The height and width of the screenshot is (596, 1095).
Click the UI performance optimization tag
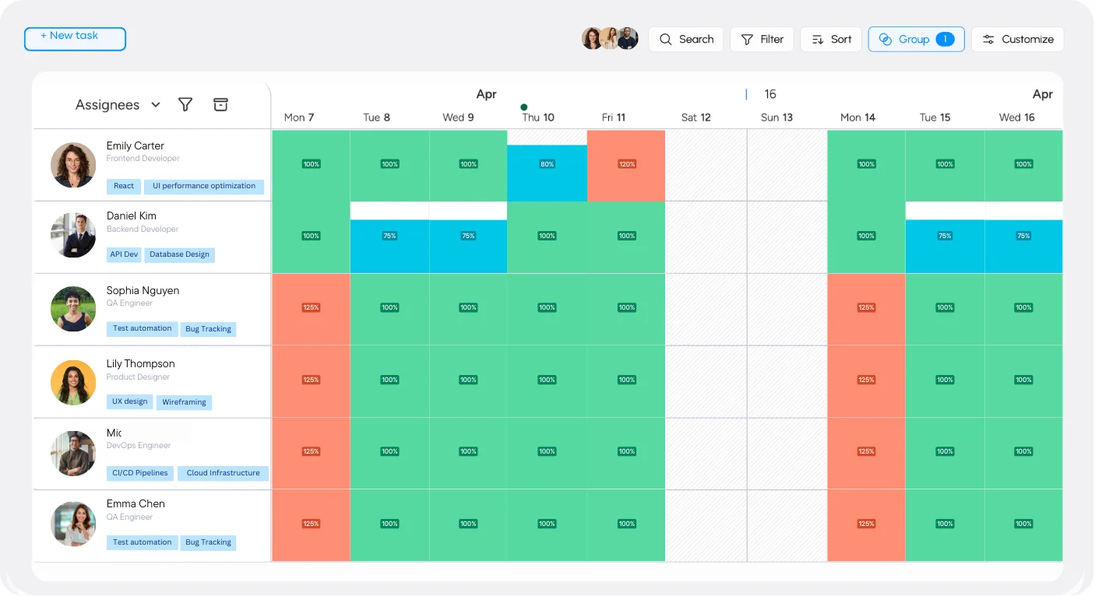(x=204, y=186)
